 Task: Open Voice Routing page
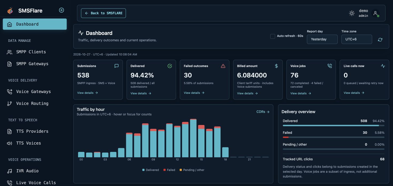(35, 104)
